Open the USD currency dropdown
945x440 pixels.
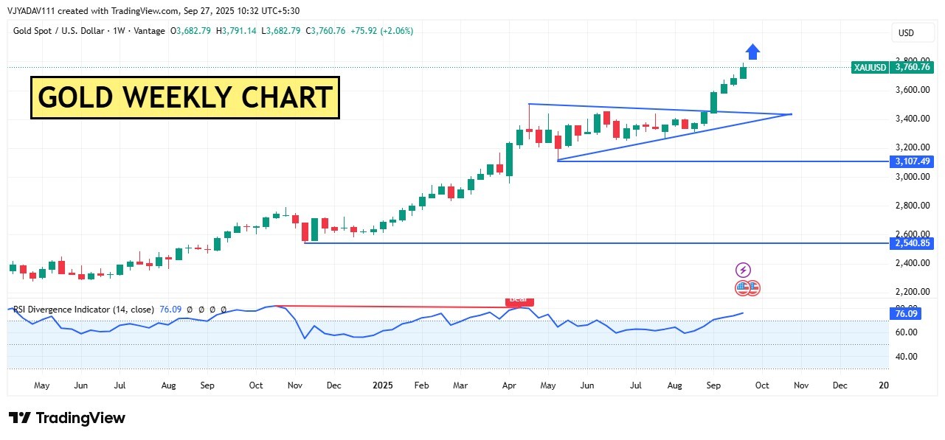click(906, 33)
